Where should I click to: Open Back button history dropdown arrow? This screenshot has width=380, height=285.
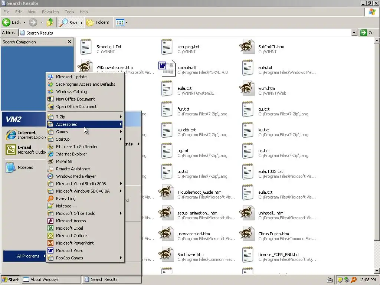pyautogui.click(x=24, y=22)
